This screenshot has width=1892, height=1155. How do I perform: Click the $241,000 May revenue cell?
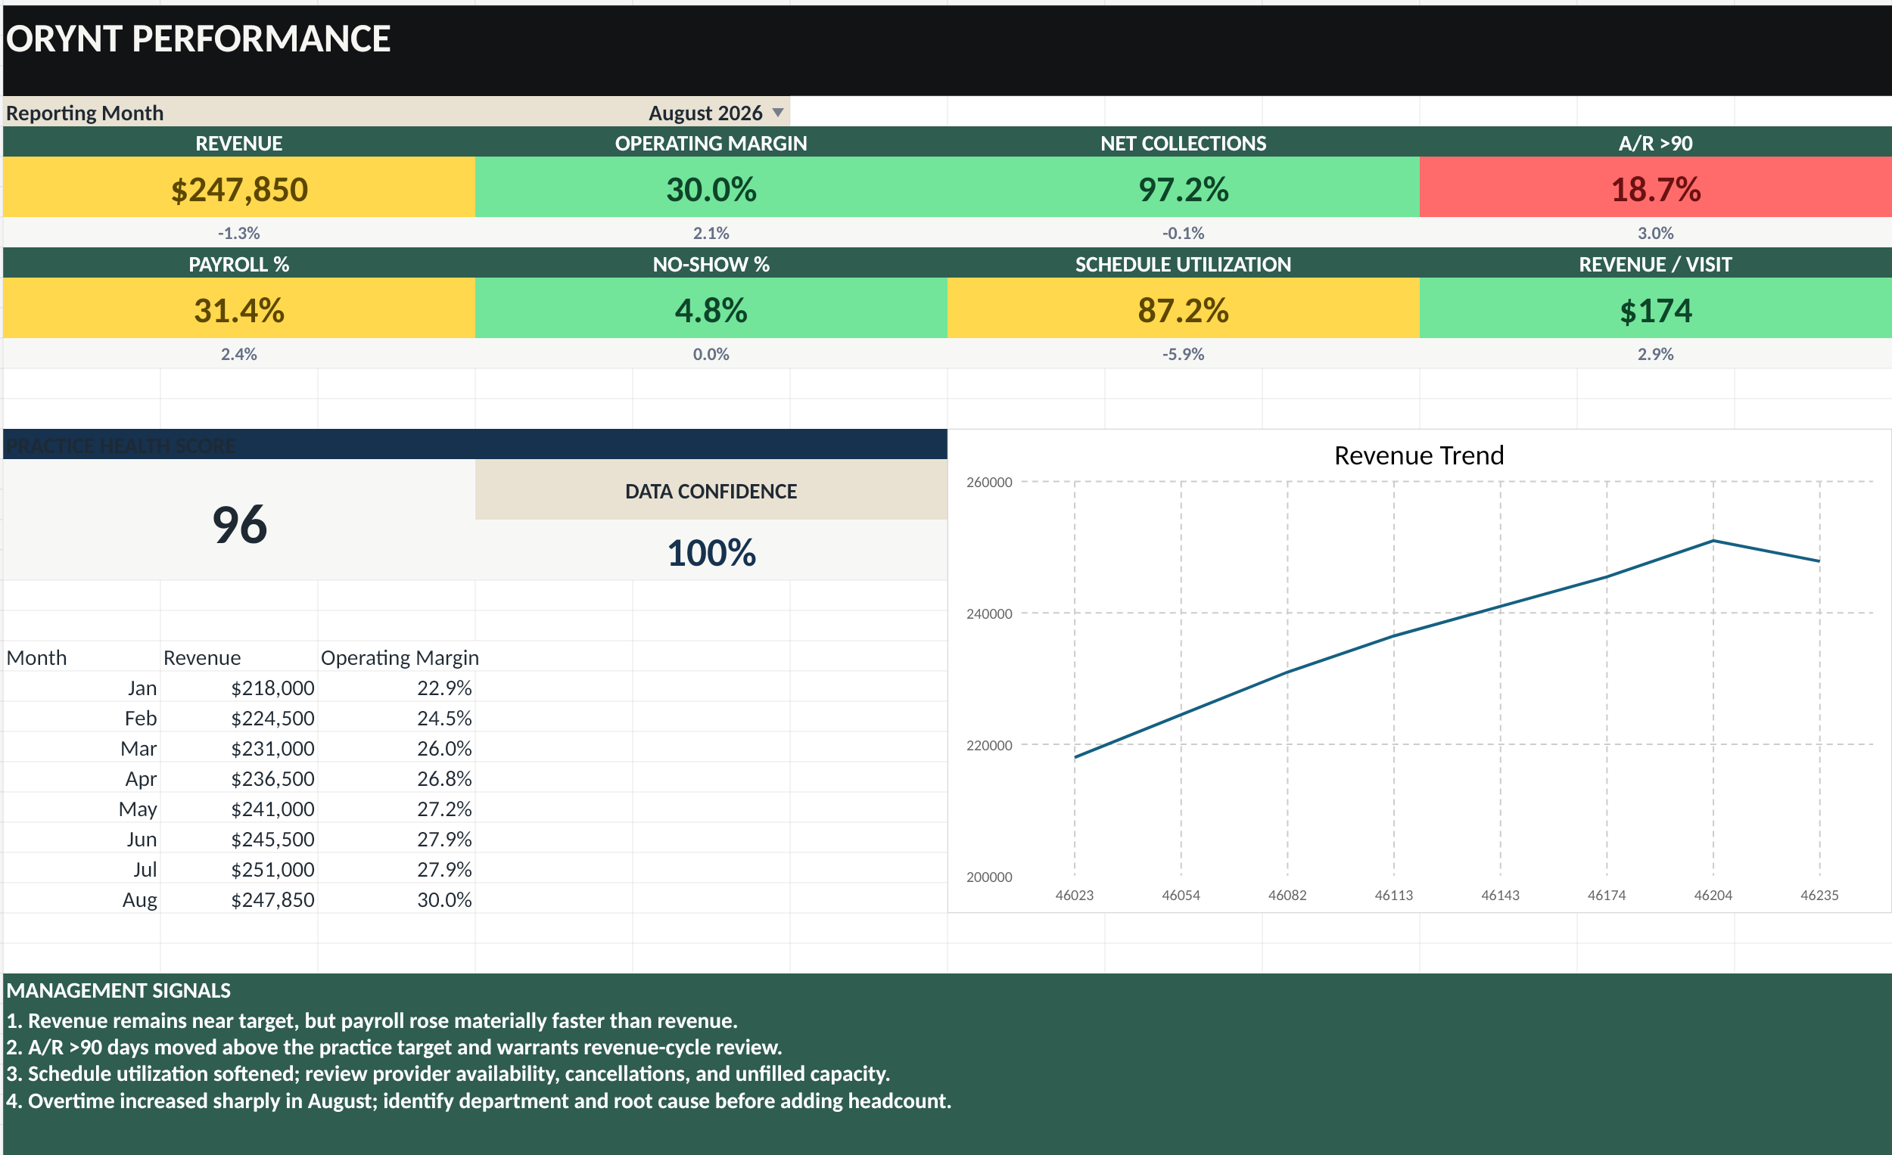[x=239, y=809]
